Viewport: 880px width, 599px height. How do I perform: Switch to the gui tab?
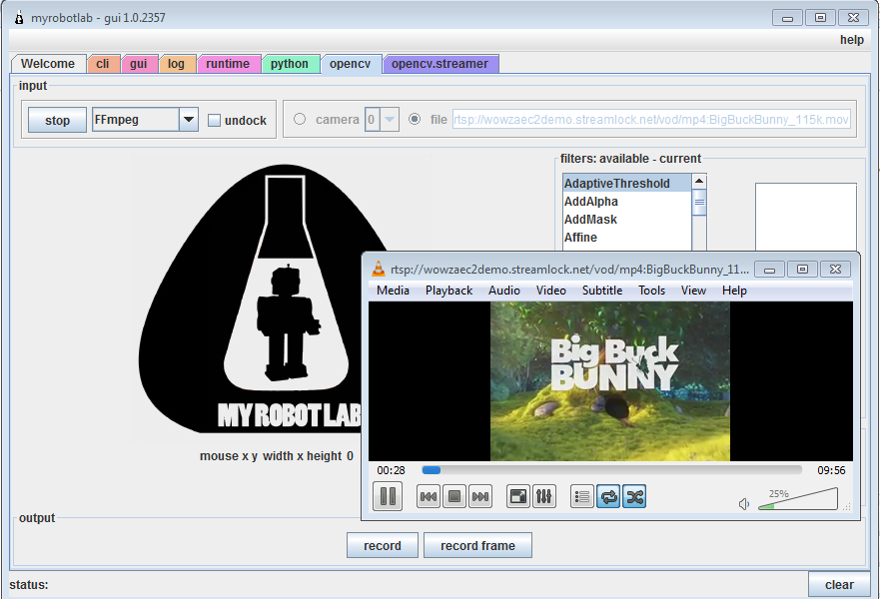point(139,64)
